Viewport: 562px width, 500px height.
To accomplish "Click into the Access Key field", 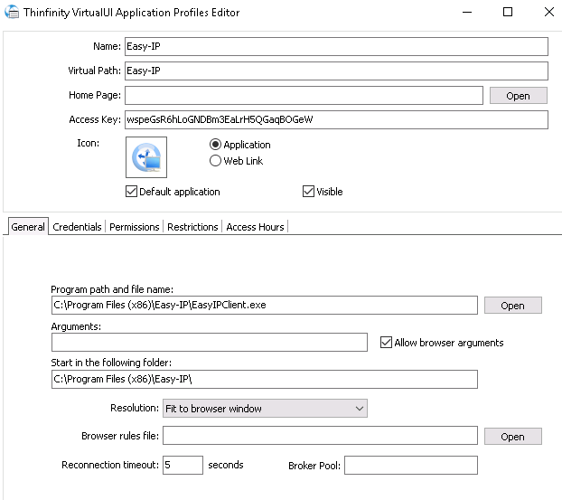I will tap(336, 119).
